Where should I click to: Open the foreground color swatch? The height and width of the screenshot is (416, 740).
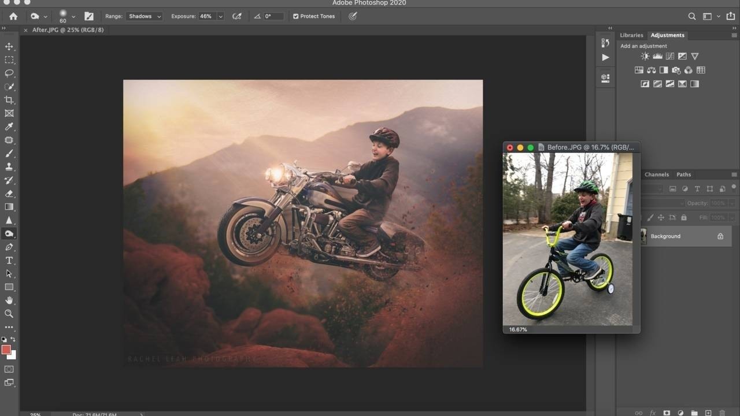tap(6, 350)
